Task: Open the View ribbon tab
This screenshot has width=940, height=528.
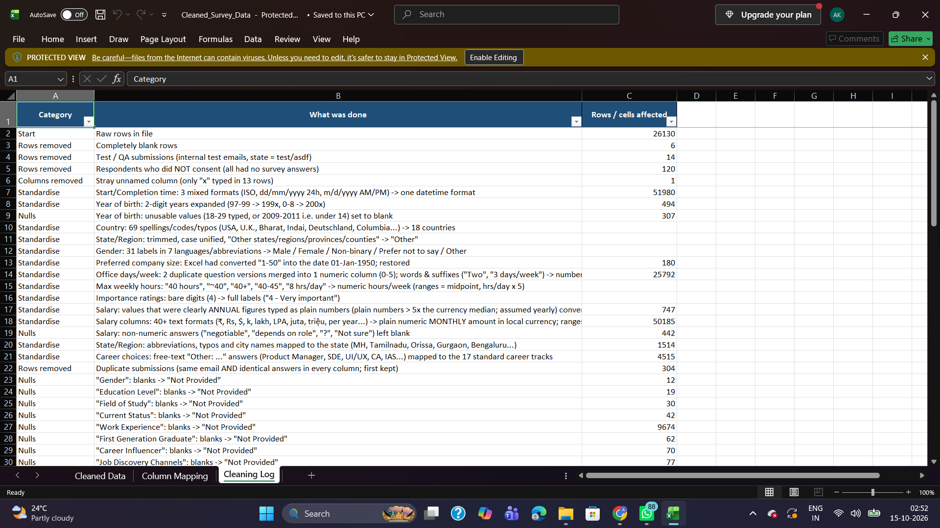Action: (321, 39)
